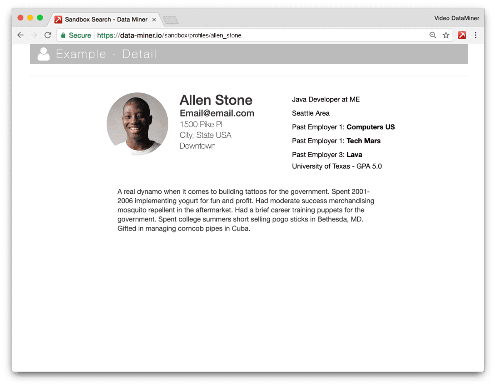Close the Sandbox Search tab

tap(154, 20)
